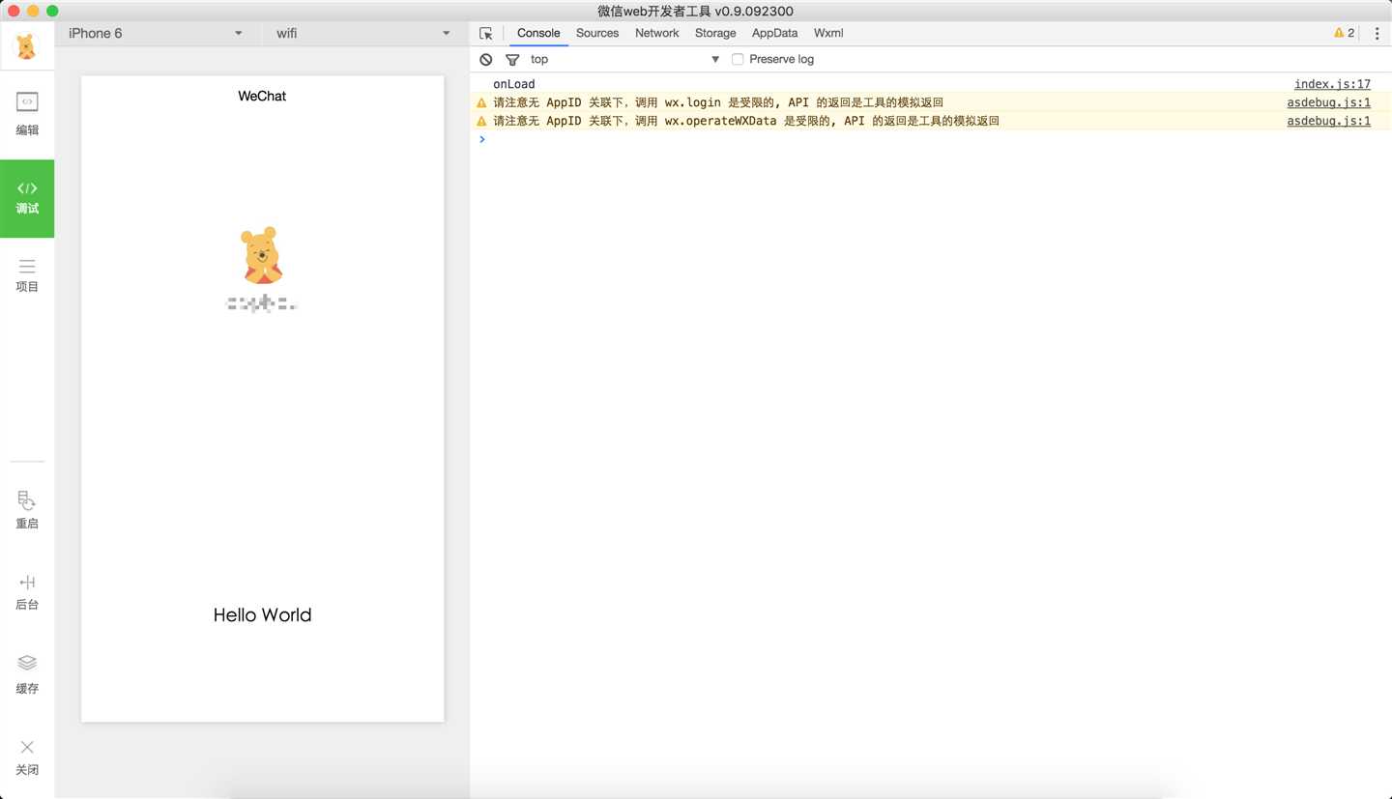Image resolution: width=1392 pixels, height=799 pixels.
Task: Open the 项目 project panel
Action: click(x=27, y=275)
